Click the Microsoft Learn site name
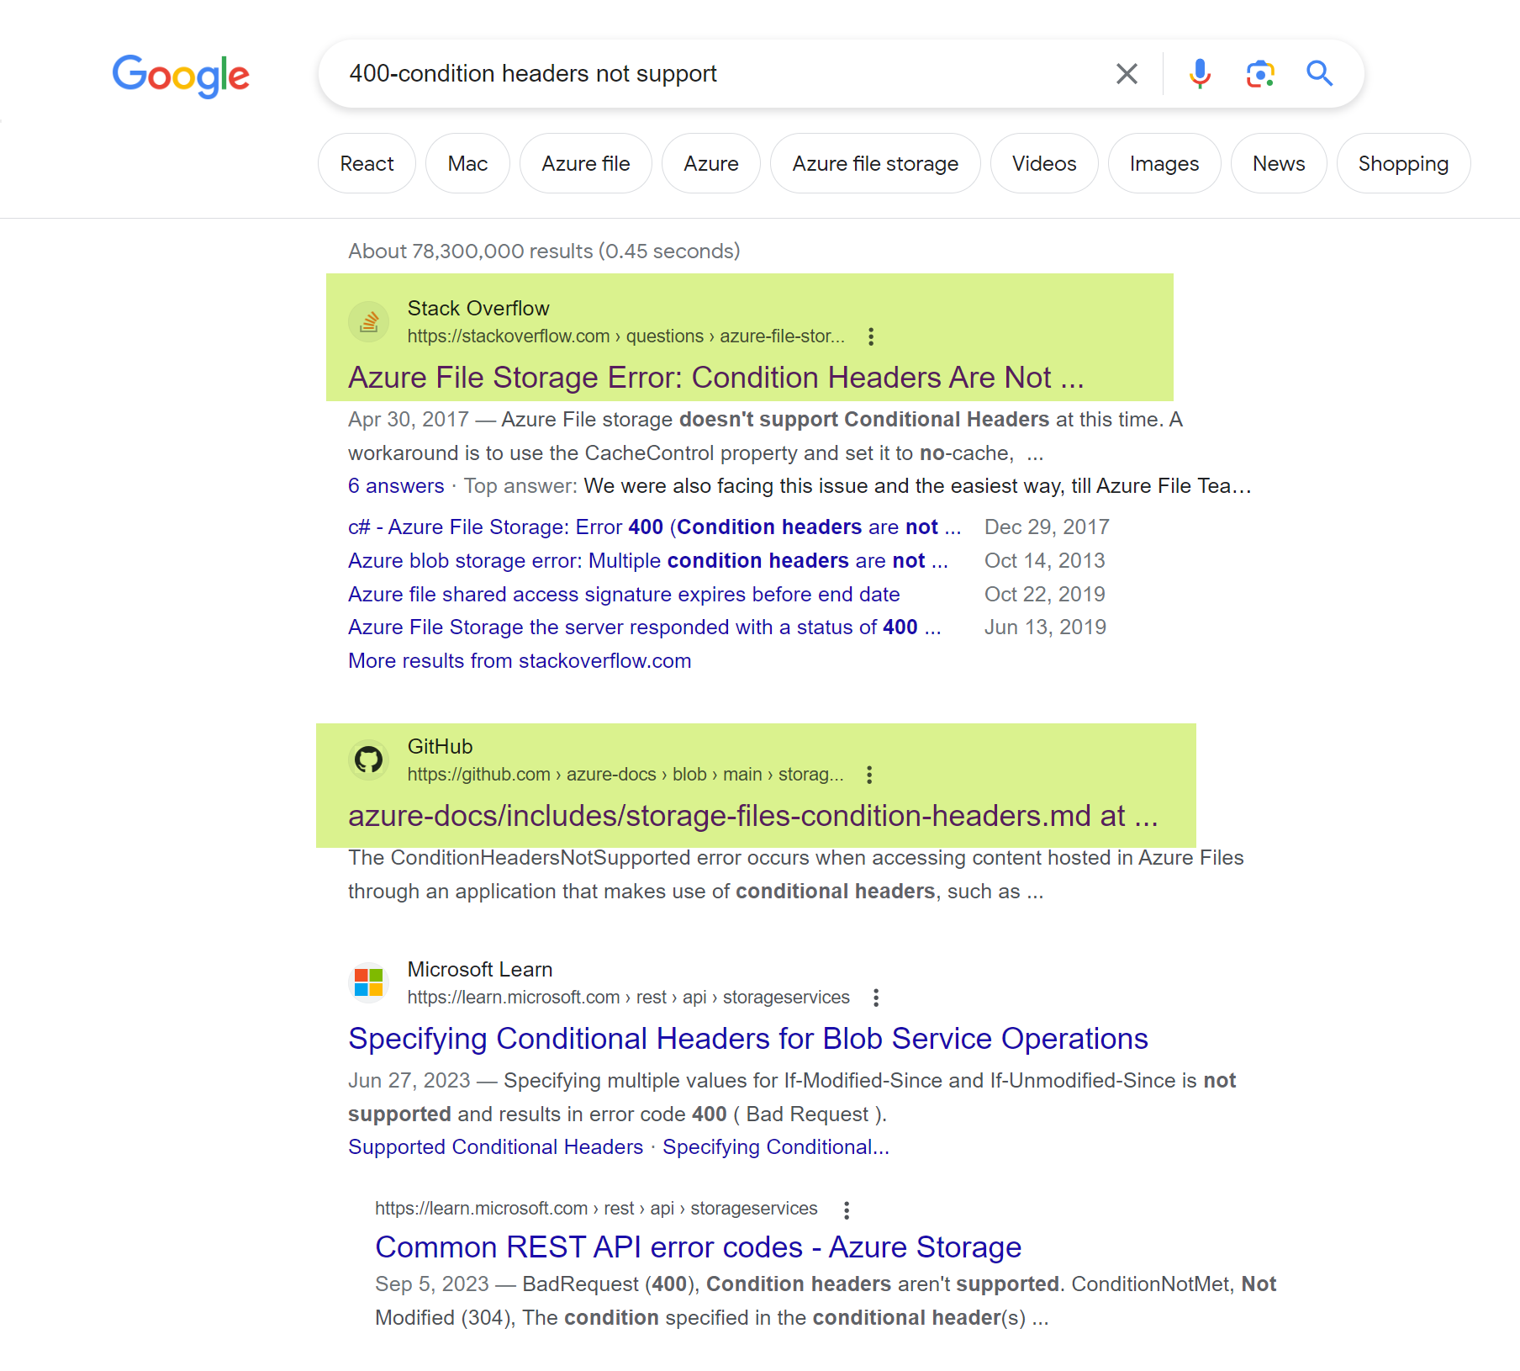1520x1371 pixels. coord(480,970)
